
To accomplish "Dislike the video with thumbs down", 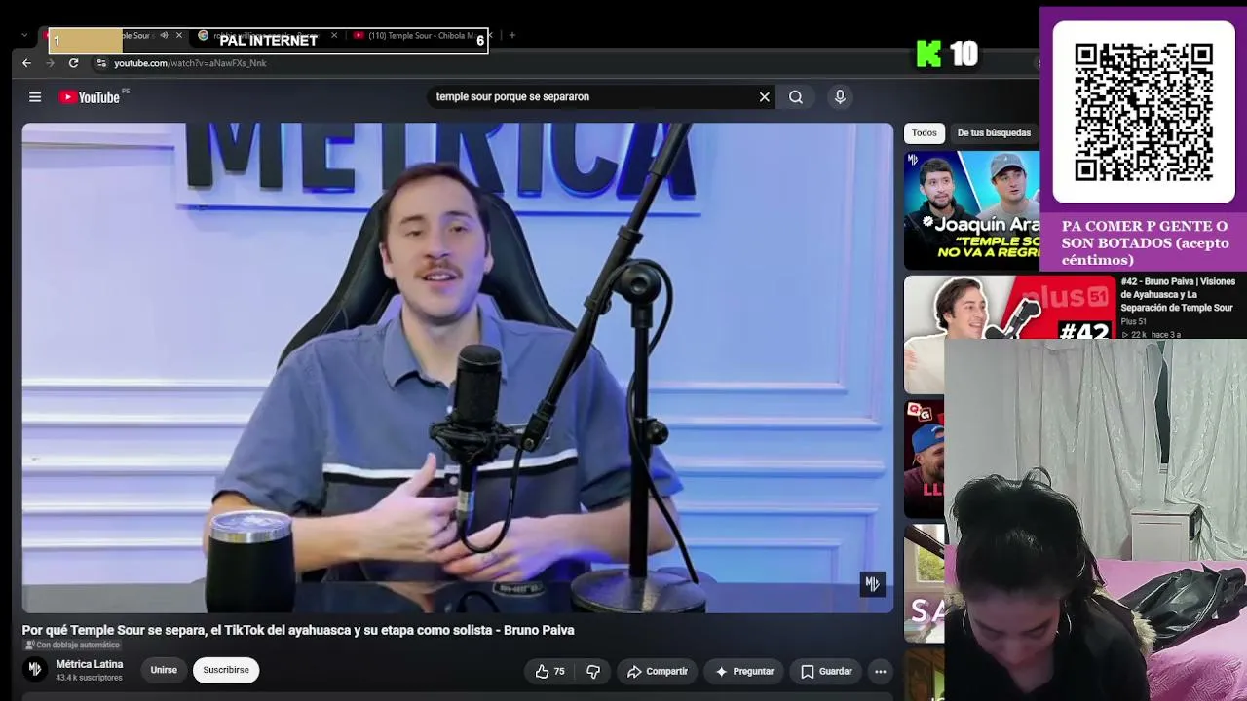I will (593, 671).
